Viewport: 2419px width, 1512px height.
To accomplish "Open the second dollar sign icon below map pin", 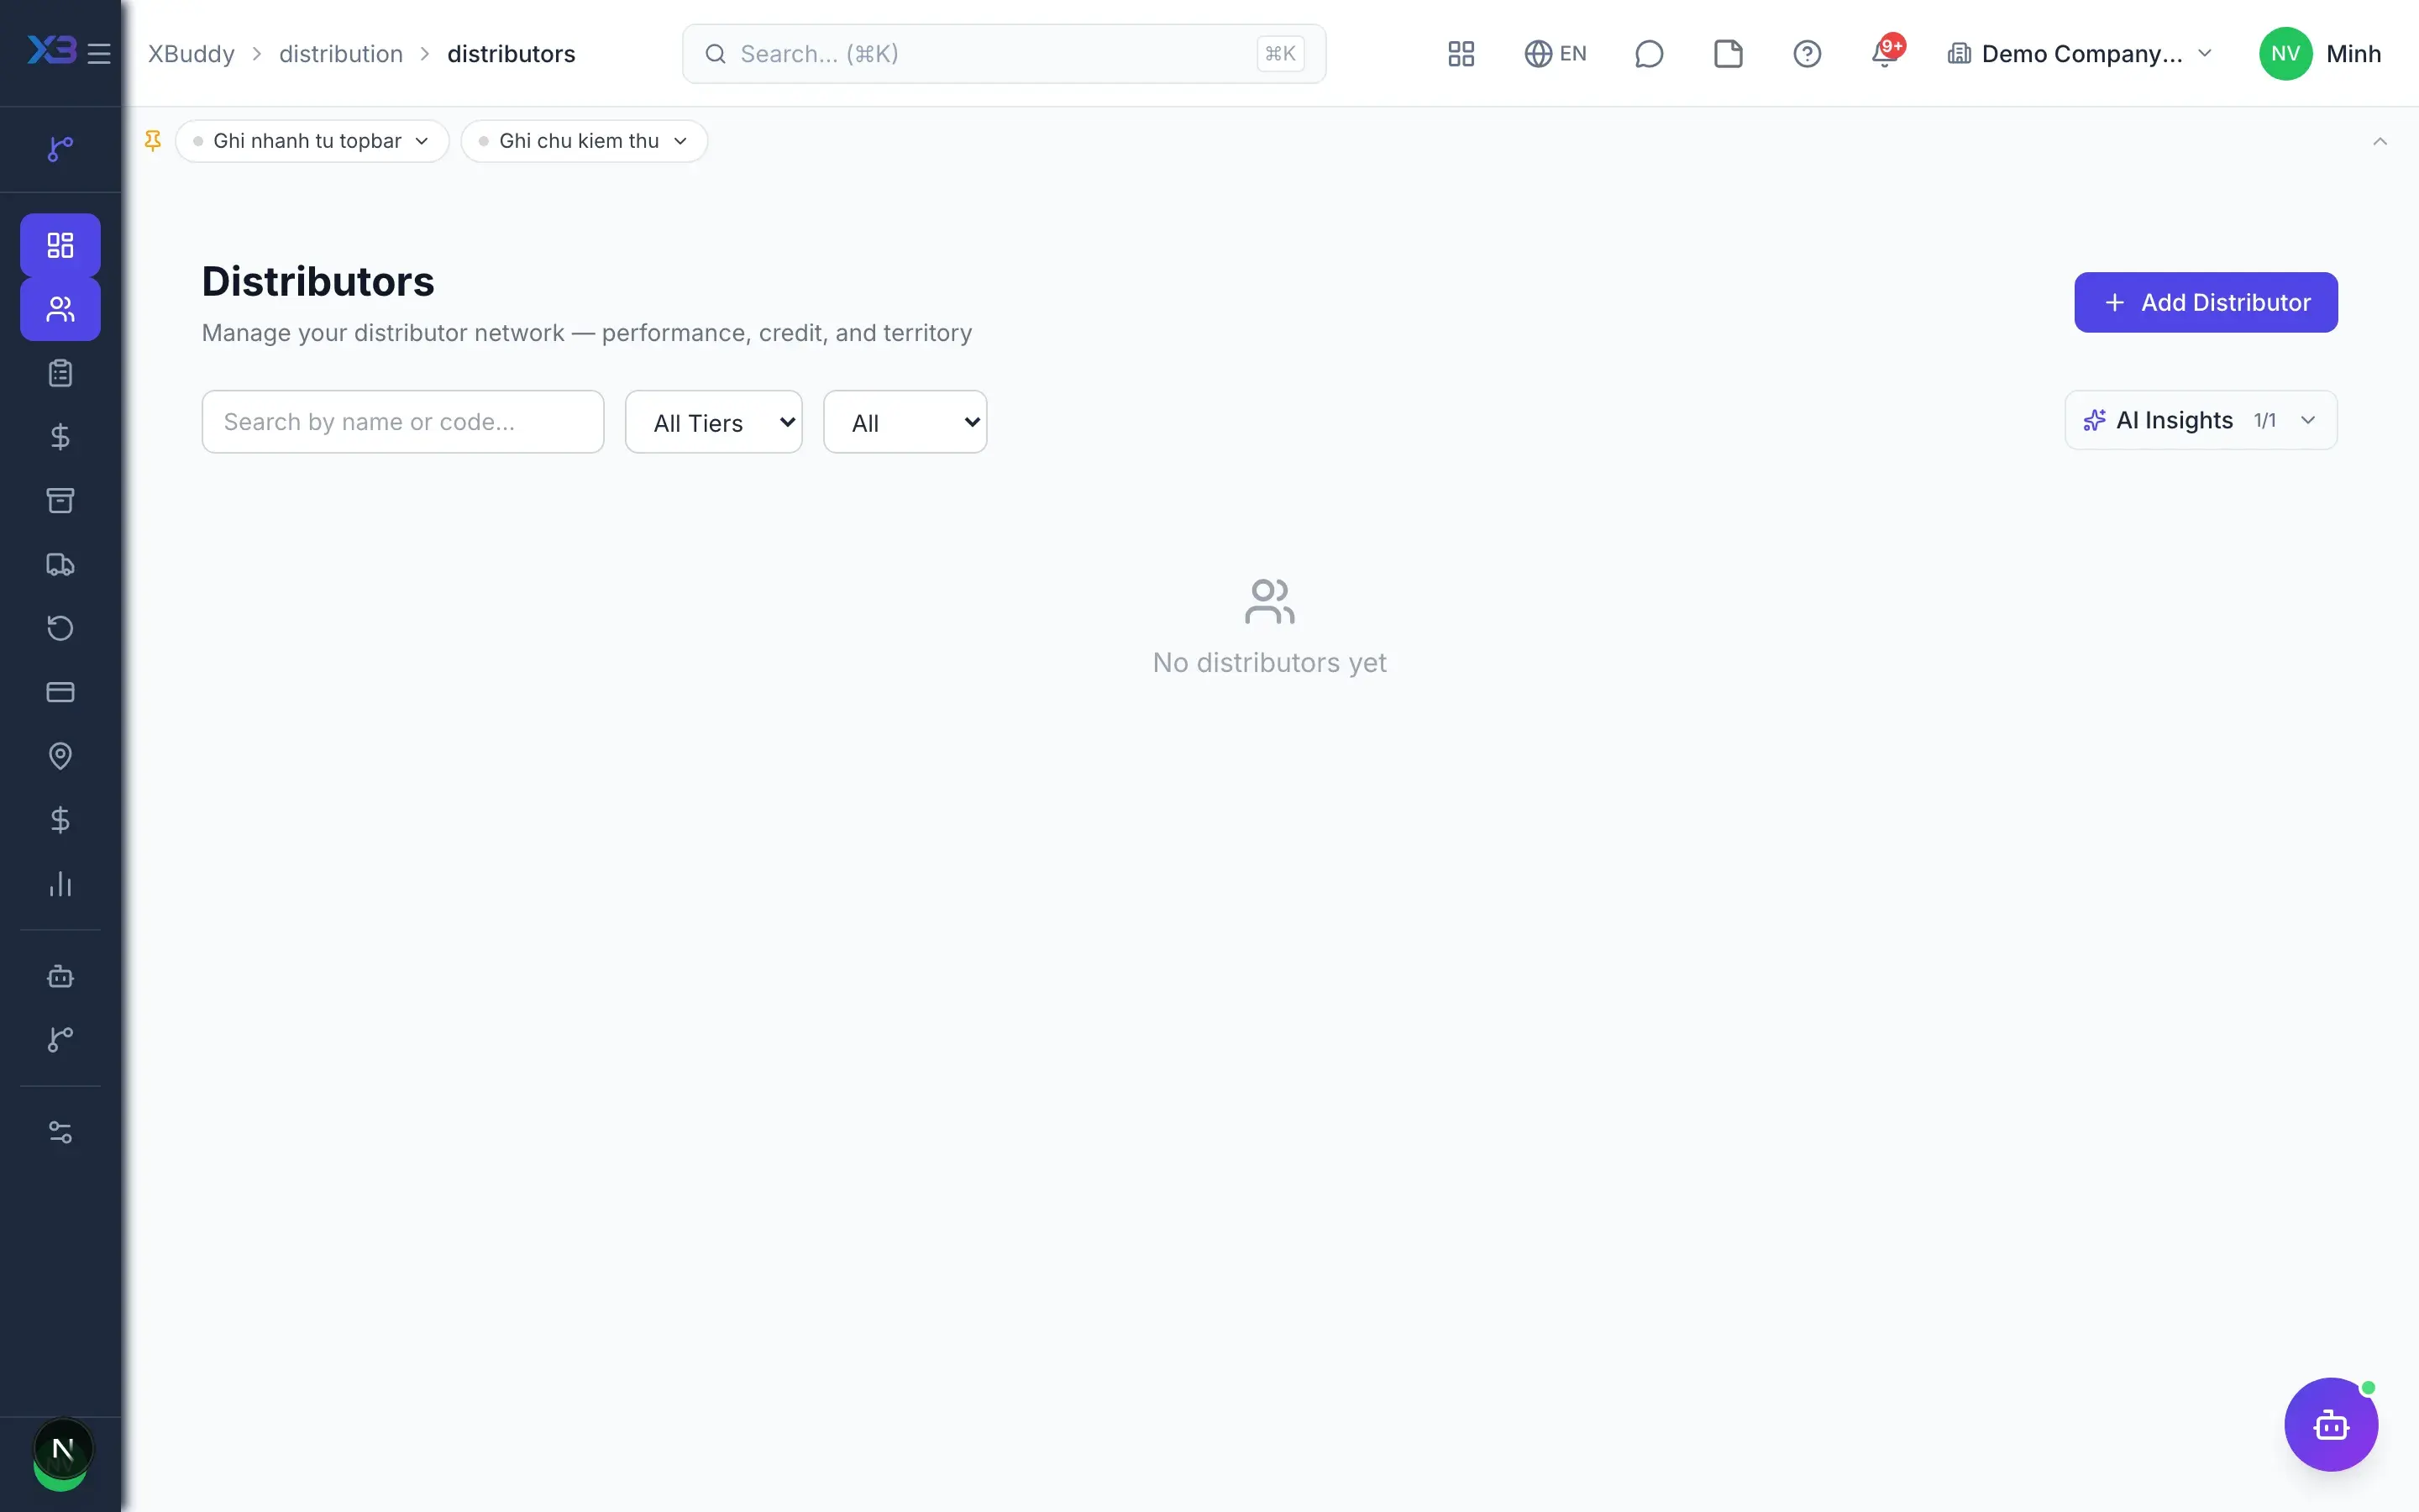I will (60, 820).
